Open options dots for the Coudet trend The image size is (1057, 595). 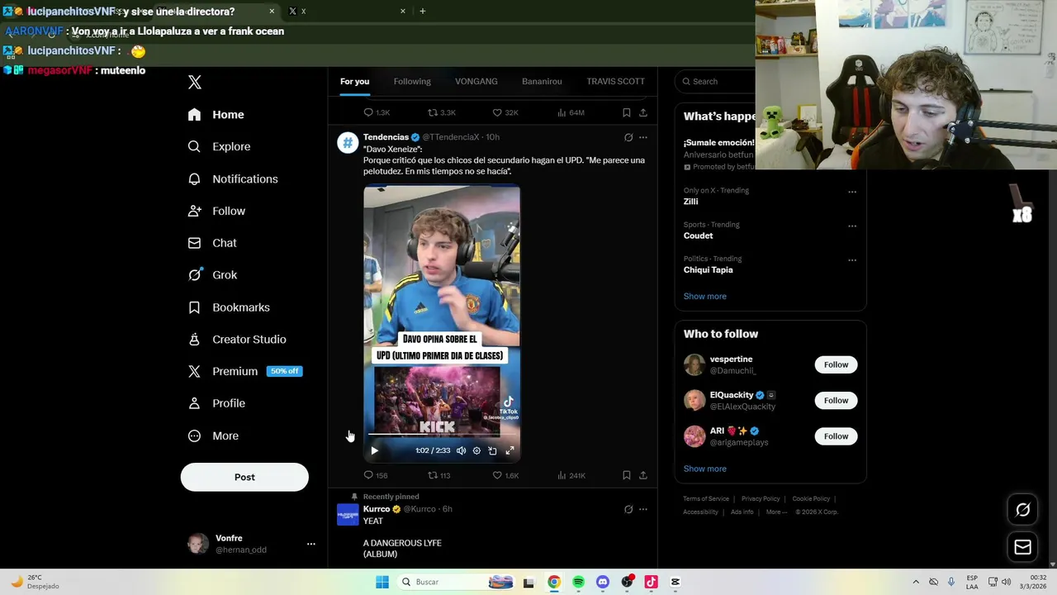click(x=852, y=226)
